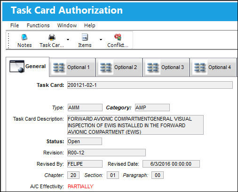
Task: Open the File menu
Action: pyautogui.click(x=15, y=25)
